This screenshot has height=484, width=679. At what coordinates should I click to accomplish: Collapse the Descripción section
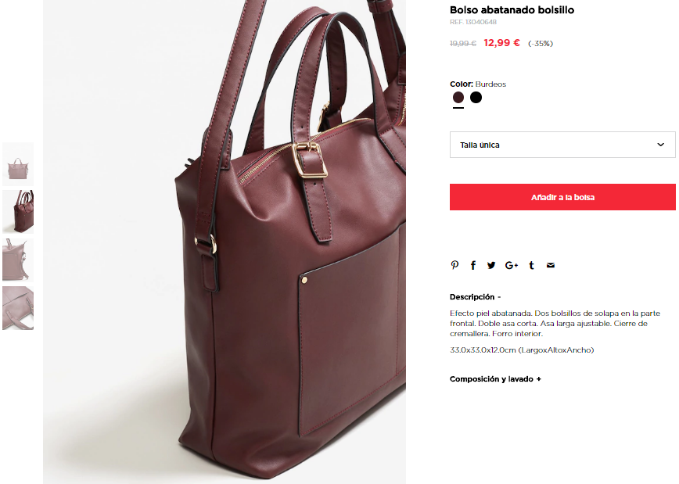pos(475,297)
